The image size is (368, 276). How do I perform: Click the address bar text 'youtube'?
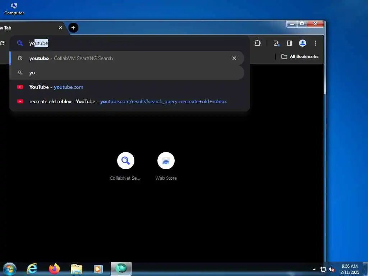point(39,43)
